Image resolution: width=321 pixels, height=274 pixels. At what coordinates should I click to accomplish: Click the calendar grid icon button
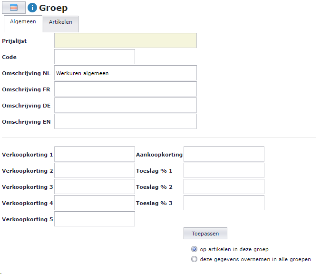[14, 8]
